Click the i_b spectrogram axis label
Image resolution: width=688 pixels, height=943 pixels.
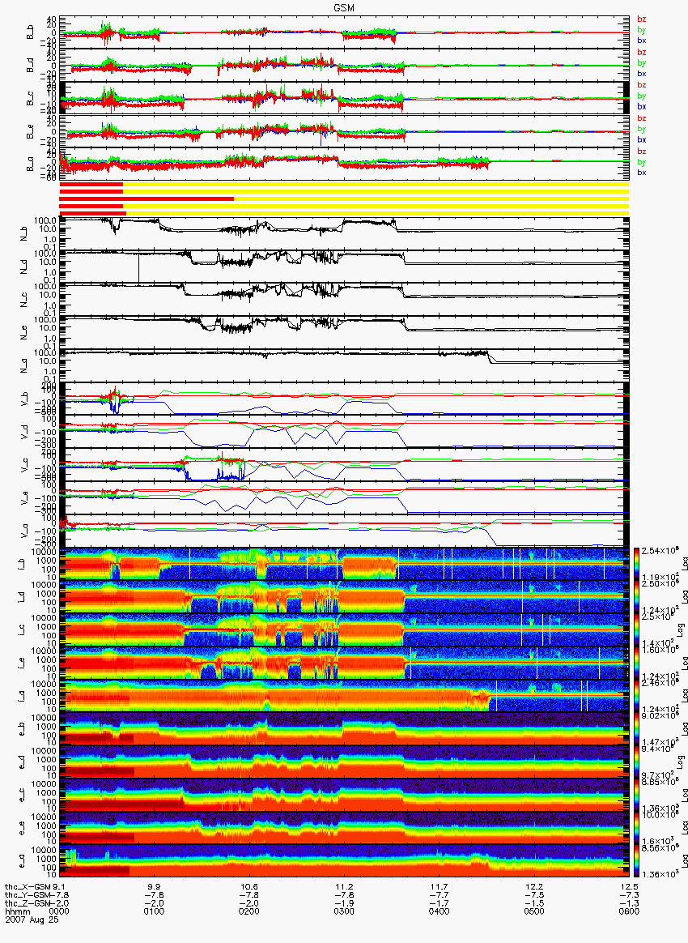tap(23, 564)
